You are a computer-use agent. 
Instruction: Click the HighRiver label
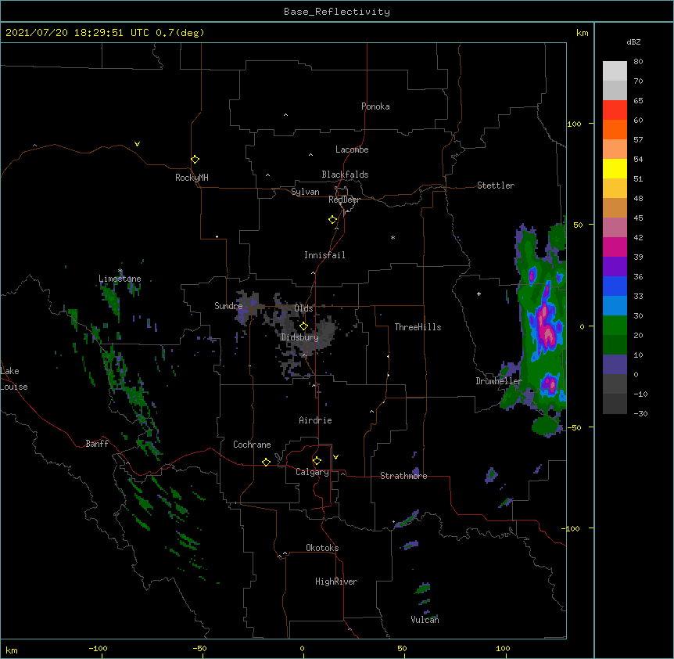tap(336, 582)
